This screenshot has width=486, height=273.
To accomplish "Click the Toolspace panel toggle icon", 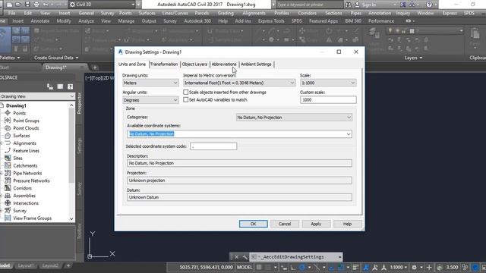I will coord(60,86).
